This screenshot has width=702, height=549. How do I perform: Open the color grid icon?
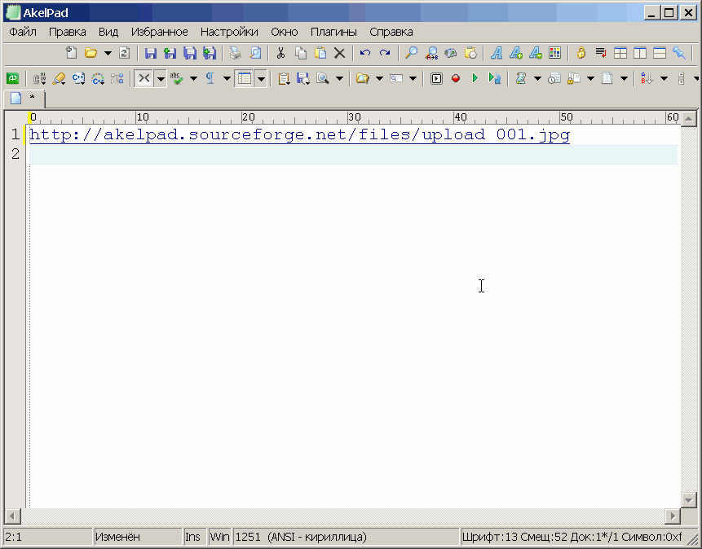pyautogui.click(x=555, y=53)
